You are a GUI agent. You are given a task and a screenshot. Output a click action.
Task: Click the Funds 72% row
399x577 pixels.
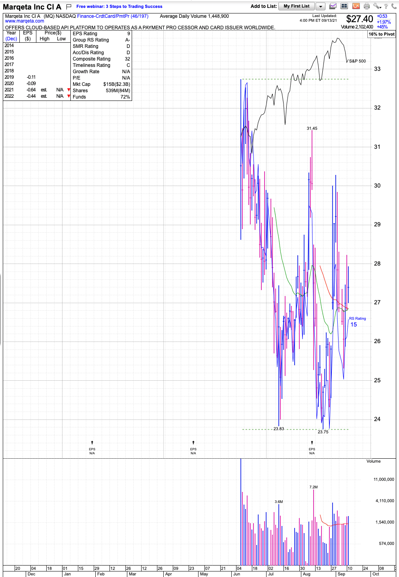[101, 97]
